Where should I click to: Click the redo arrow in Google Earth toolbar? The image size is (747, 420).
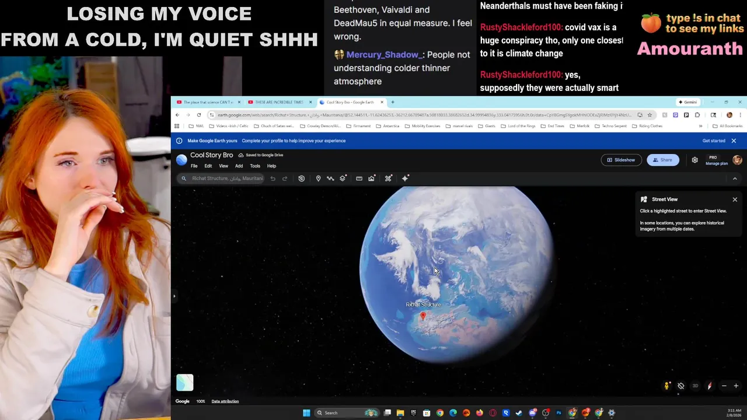point(285,178)
